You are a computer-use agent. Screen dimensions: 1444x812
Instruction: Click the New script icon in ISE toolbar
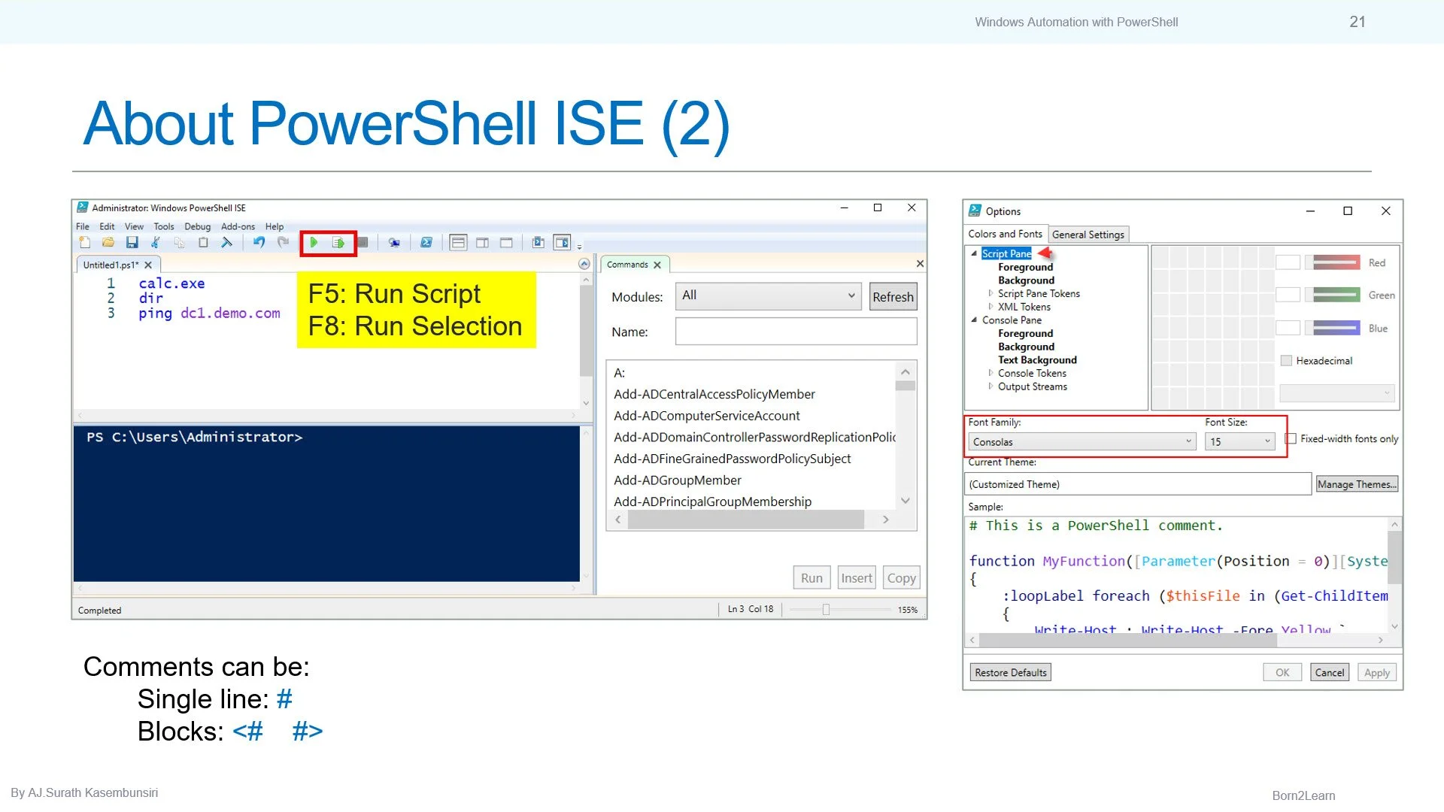pos(84,242)
